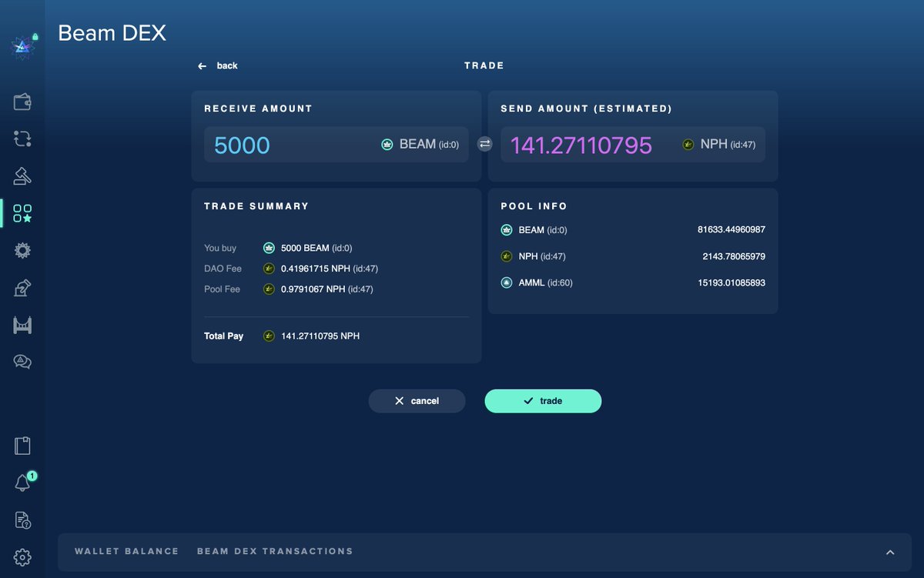Image resolution: width=924 pixels, height=578 pixels.
Task: Click the NPH pool value 2143.78065979
Action: 735,256
